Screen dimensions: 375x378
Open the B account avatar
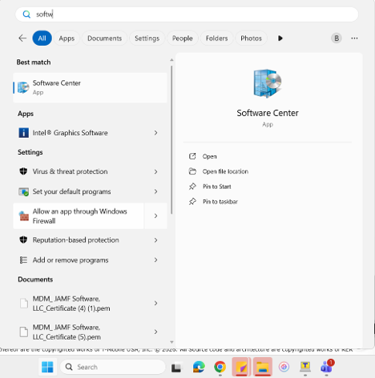click(337, 38)
